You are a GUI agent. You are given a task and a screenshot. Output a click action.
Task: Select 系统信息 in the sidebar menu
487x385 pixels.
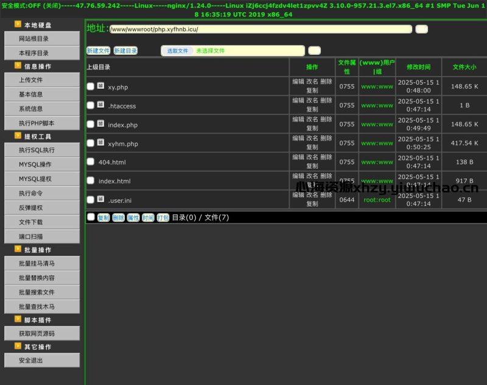tap(41, 108)
